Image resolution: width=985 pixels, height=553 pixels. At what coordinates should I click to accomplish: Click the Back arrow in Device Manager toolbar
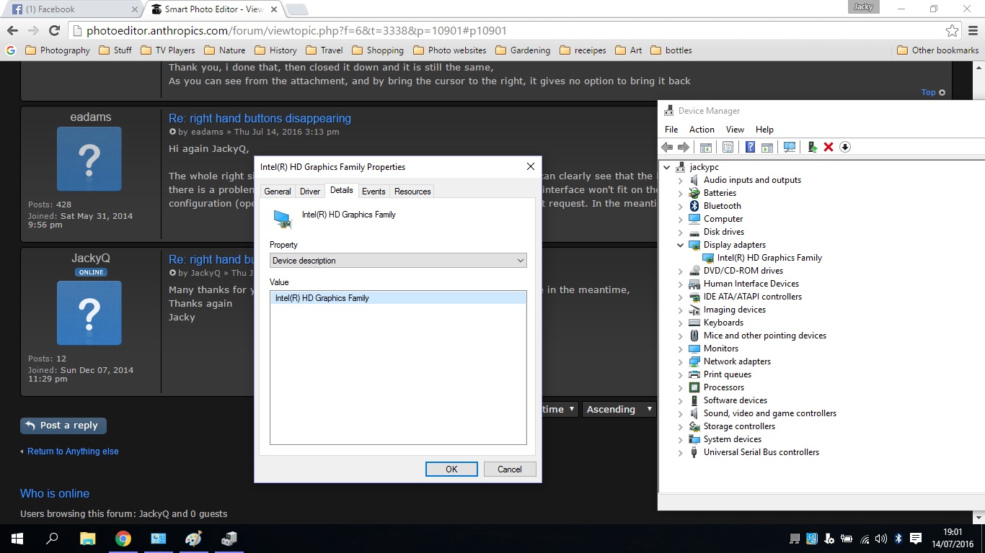(667, 147)
